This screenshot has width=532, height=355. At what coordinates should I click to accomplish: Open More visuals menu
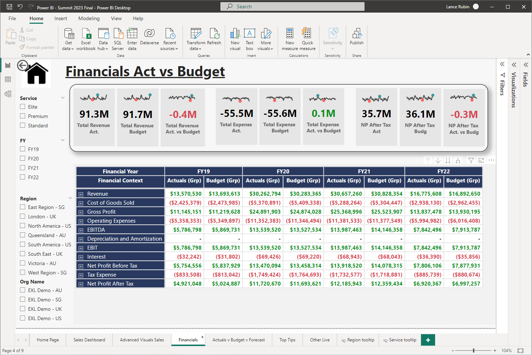(266, 40)
